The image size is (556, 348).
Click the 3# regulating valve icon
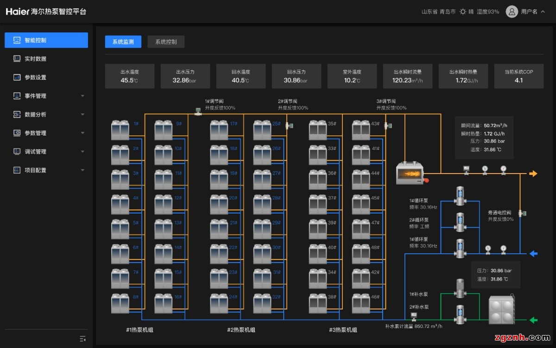pos(388,125)
